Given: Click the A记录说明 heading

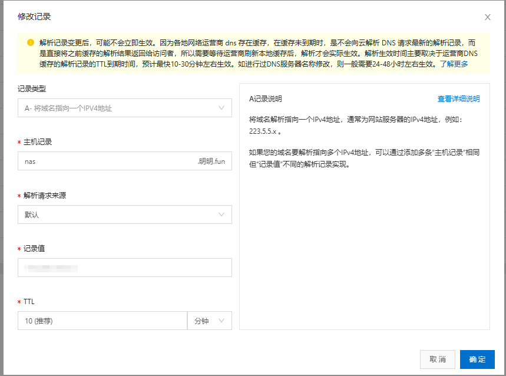Looking at the screenshot, I should [266, 99].
